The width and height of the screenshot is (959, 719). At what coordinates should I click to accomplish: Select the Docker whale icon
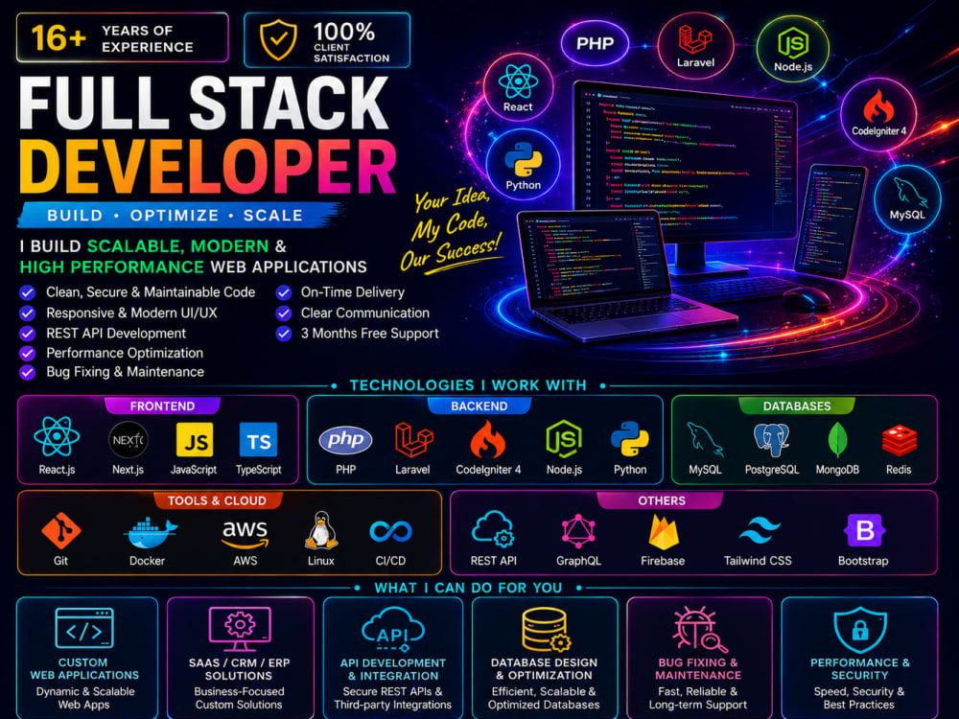point(150,532)
